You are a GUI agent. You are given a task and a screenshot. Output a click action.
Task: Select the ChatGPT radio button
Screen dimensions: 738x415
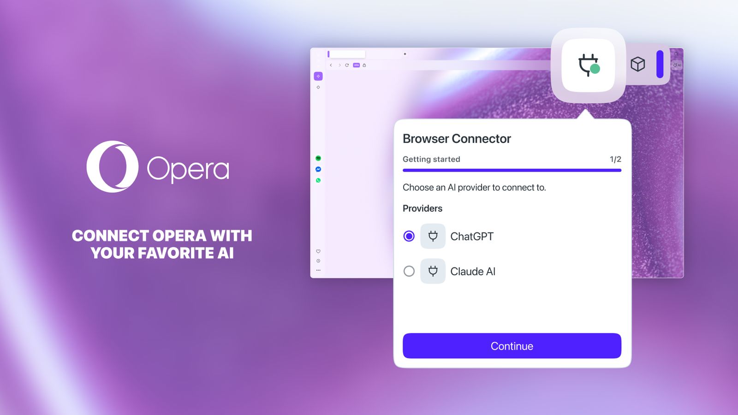click(x=409, y=236)
